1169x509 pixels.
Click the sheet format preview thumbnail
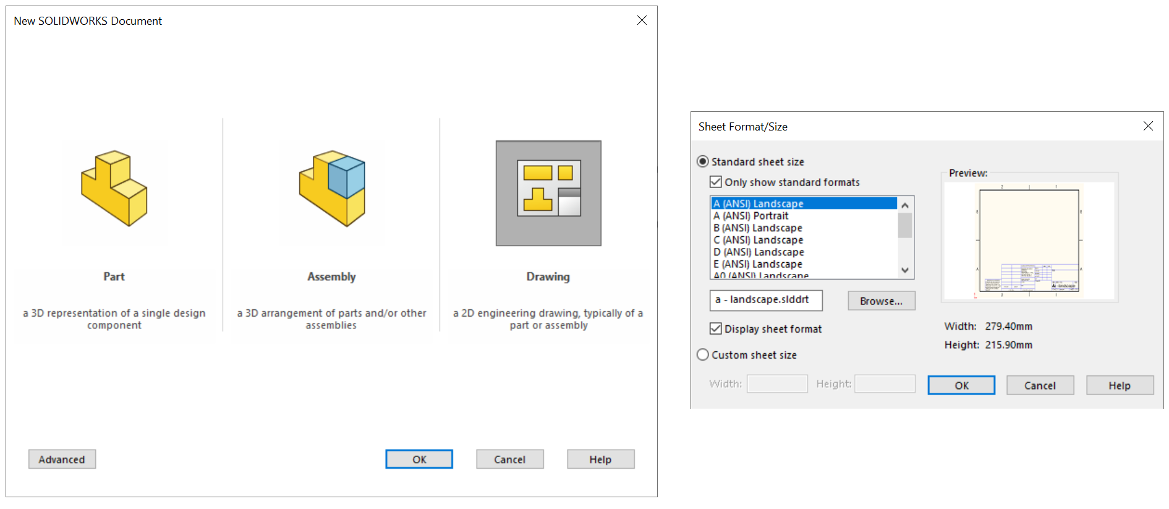pos(1029,240)
